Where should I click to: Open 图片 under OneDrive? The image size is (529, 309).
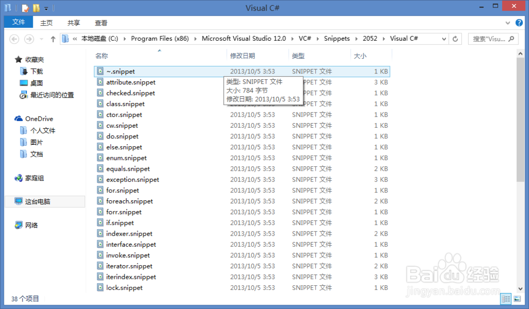(x=37, y=142)
